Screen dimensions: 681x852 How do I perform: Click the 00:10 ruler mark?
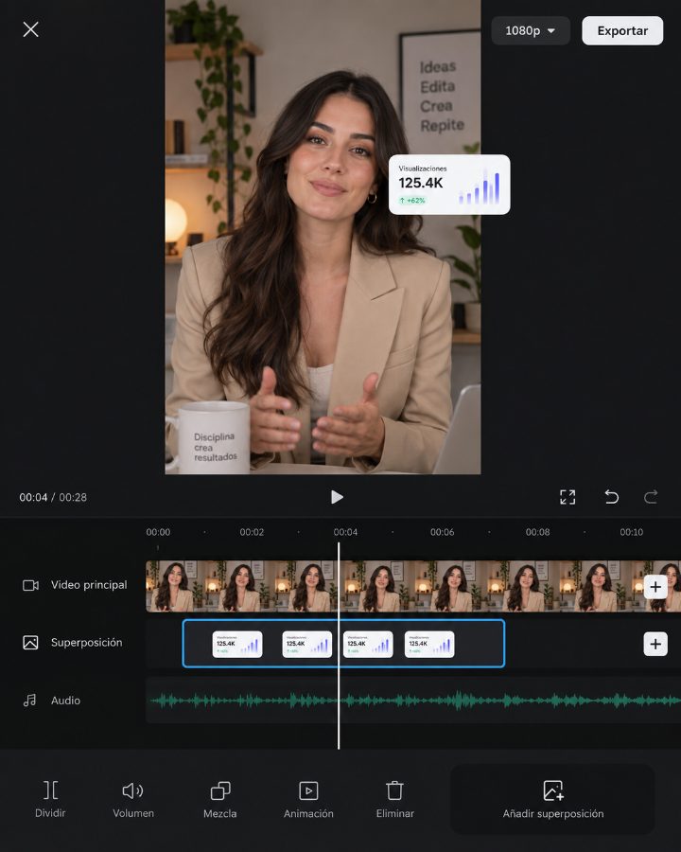coord(632,532)
